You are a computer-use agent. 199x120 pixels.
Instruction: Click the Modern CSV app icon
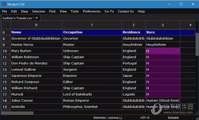point(4,4)
